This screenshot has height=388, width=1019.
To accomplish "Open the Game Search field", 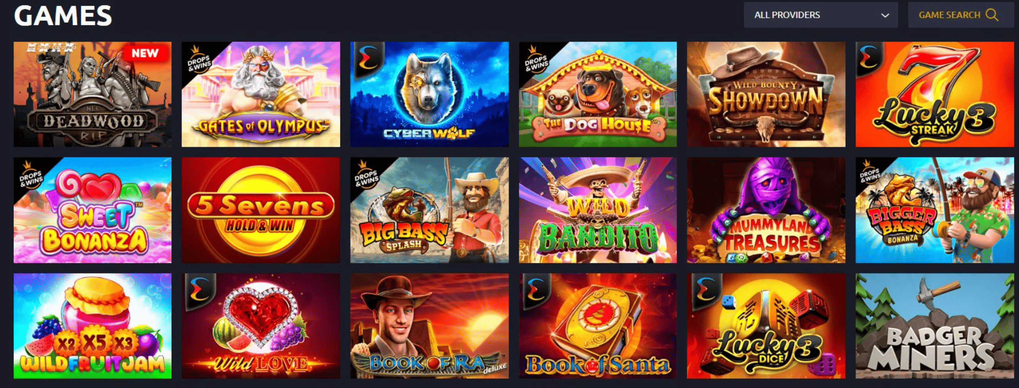I will [961, 15].
